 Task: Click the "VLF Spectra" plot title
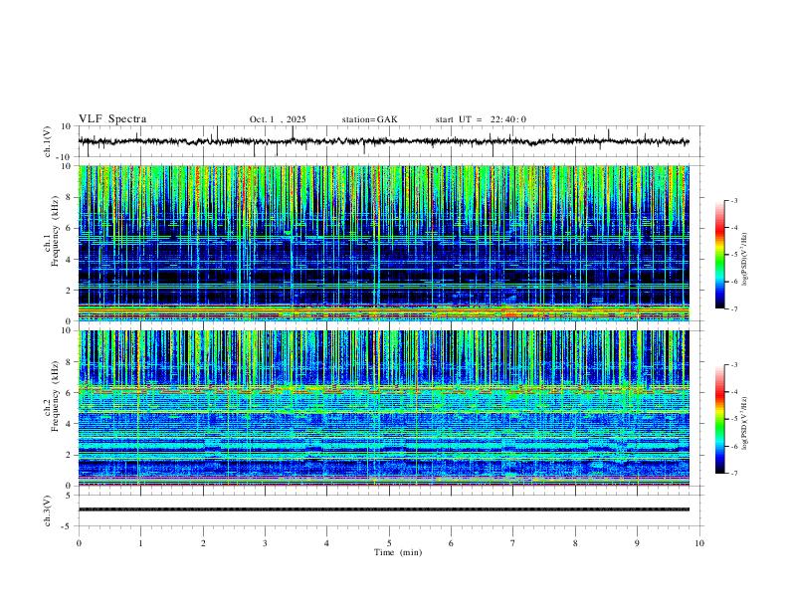tap(112, 119)
